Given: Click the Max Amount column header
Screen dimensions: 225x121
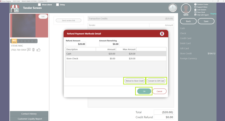Looking at the screenshot, I should pos(126,49).
